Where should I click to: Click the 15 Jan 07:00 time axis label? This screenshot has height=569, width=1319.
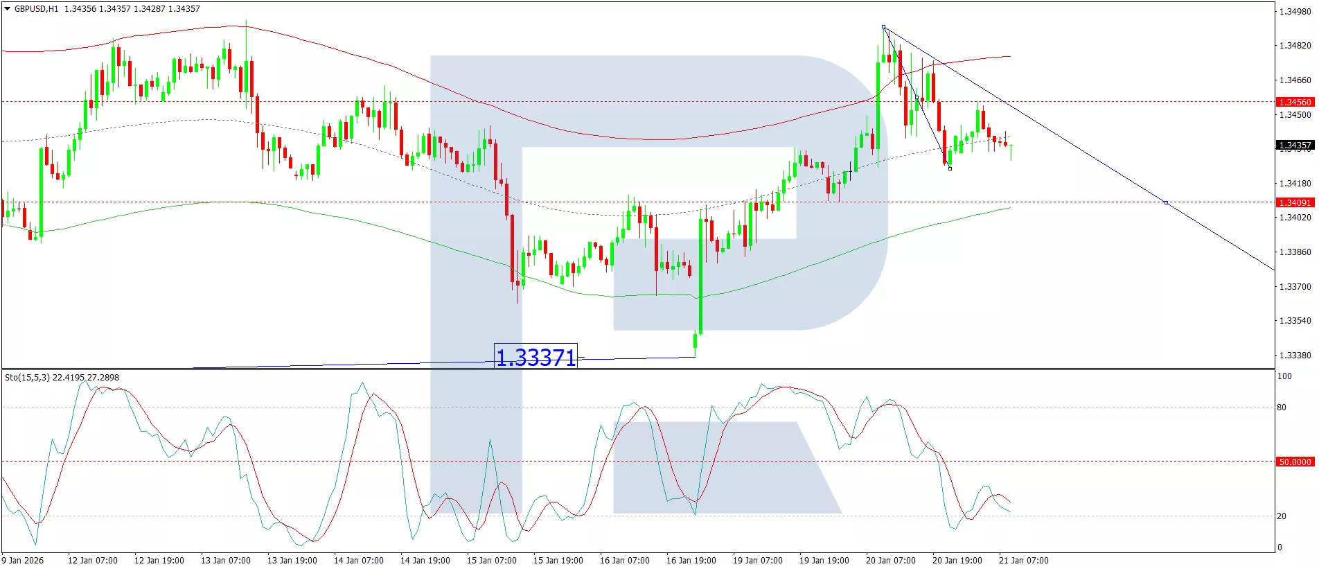pyautogui.click(x=491, y=560)
